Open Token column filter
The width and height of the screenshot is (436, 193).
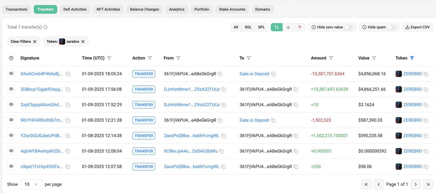click(x=412, y=58)
